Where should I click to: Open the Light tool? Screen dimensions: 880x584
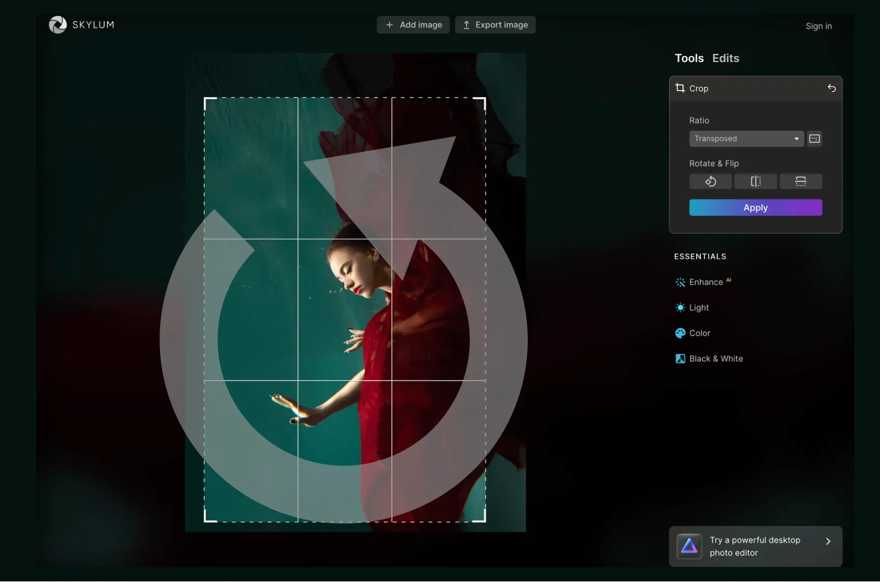coord(692,307)
